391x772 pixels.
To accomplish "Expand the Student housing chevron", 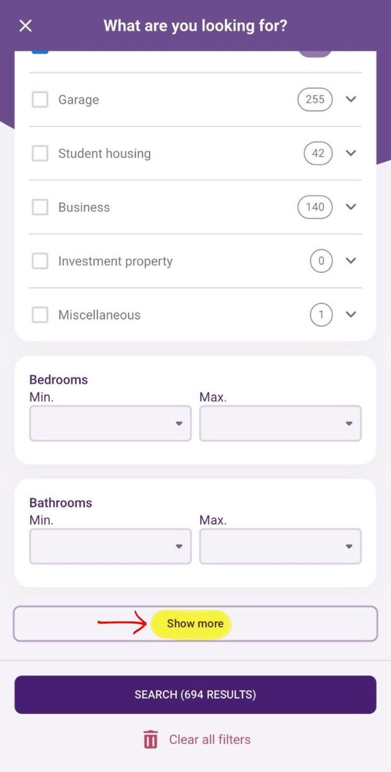I will [351, 153].
